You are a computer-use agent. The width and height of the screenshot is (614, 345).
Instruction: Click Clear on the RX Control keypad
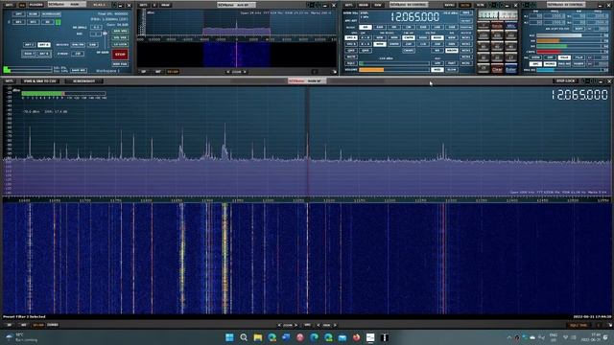pos(497,69)
